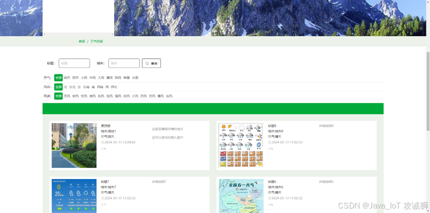
Task: Filter weather by 小雨
Action: click(x=84, y=78)
